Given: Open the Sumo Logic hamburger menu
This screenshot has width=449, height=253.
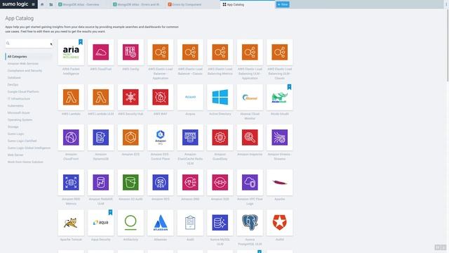Looking at the screenshot, I should click(x=33, y=4).
